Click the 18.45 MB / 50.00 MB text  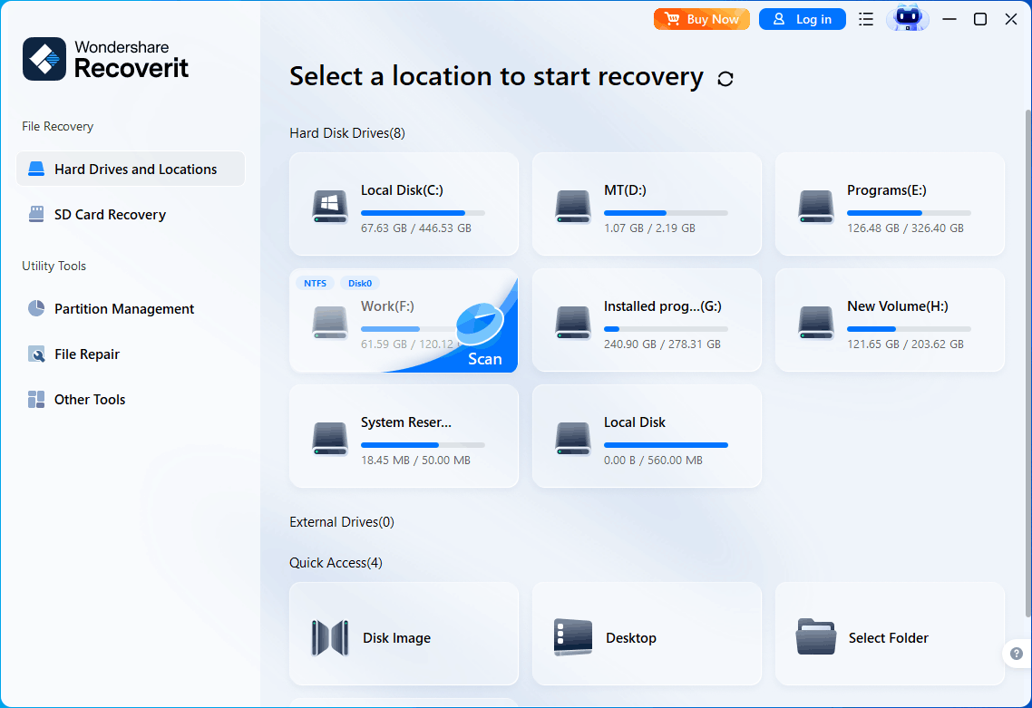pos(415,460)
